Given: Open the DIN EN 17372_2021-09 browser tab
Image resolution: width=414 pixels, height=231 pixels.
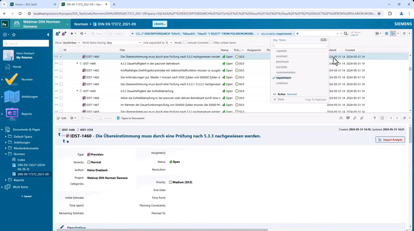Looking at the screenshot, I should tap(83, 5).
